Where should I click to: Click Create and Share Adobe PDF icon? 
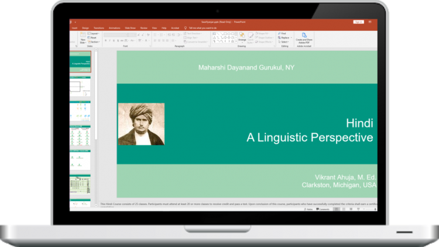coord(304,37)
